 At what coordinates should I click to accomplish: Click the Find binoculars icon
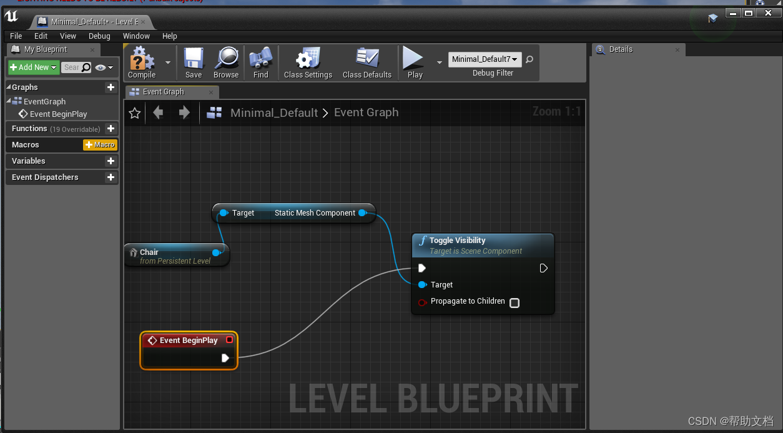(260, 62)
